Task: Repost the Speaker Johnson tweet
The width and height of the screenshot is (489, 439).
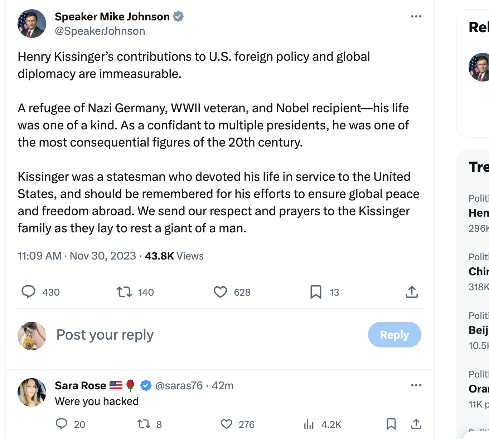Action: tap(124, 292)
